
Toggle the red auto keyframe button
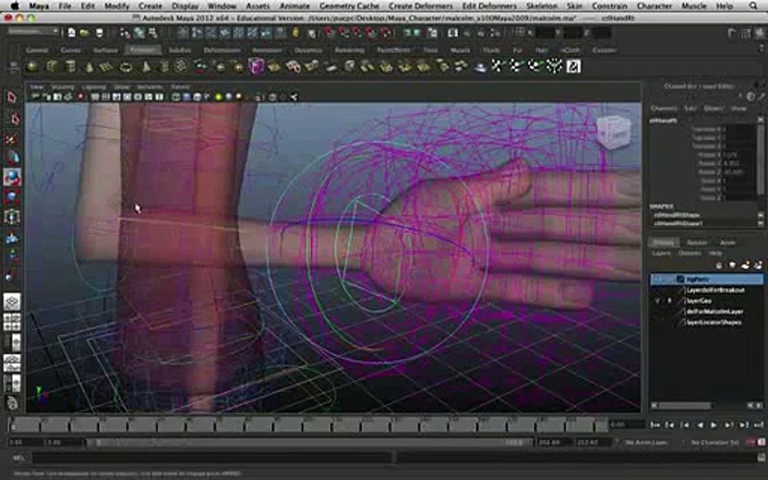pos(751,442)
